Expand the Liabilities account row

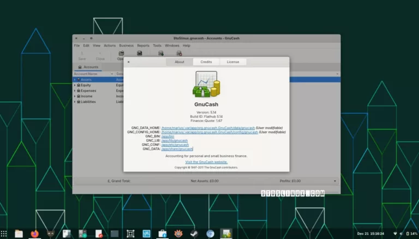pyautogui.click(x=75, y=101)
